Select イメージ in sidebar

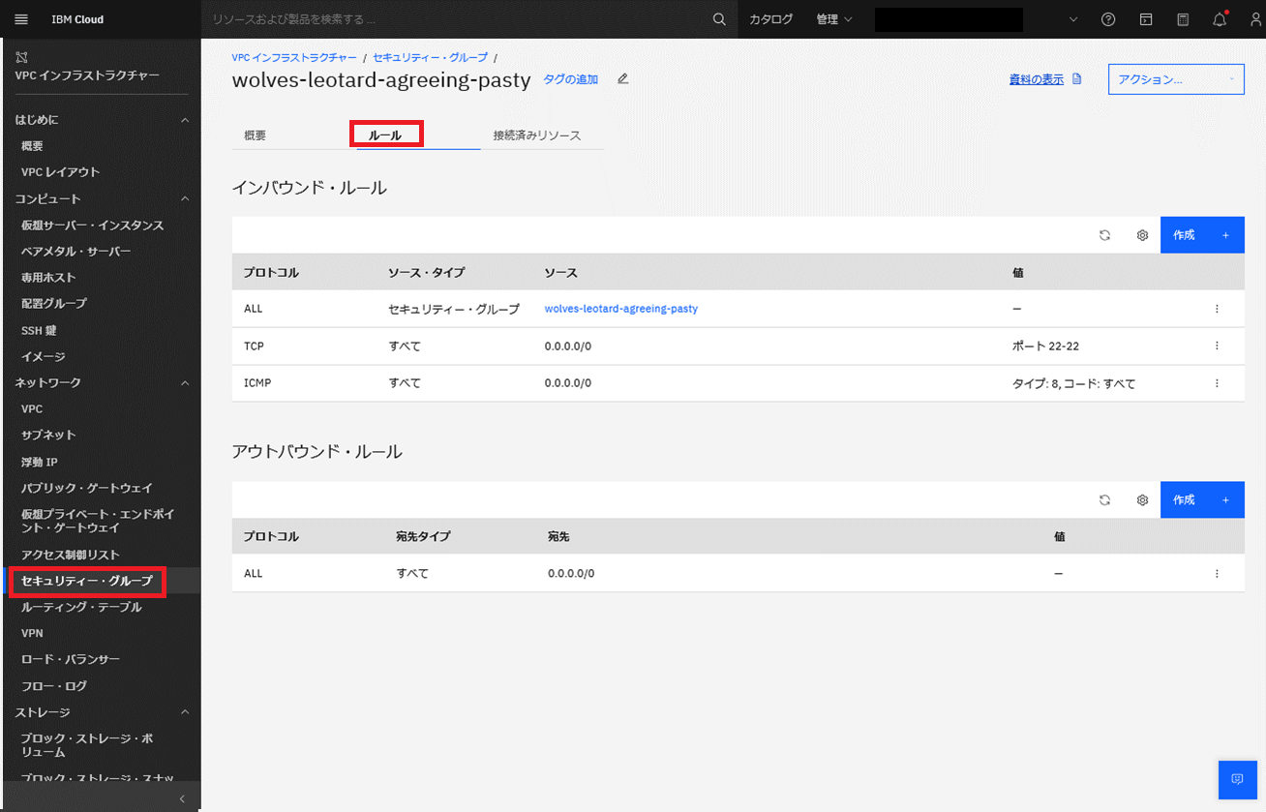click(44, 357)
